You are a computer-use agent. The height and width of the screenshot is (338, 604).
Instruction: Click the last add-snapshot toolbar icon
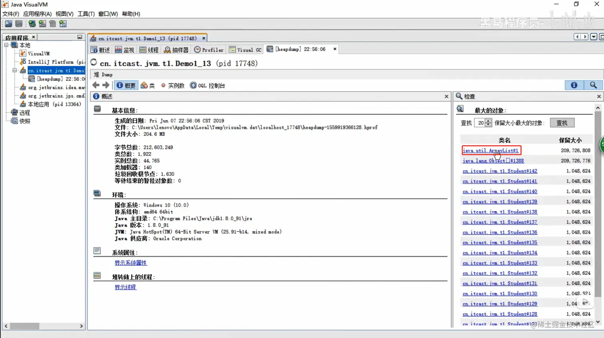[63, 24]
